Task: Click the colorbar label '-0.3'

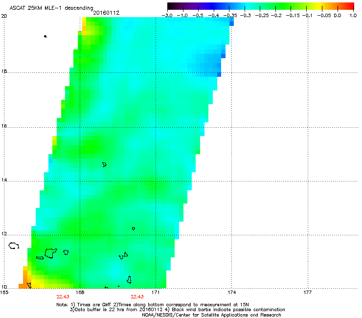Action: (x=246, y=16)
